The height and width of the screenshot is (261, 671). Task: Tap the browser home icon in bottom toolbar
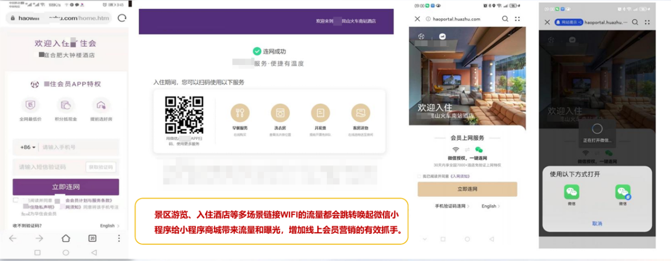coord(66,238)
